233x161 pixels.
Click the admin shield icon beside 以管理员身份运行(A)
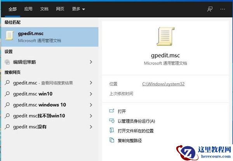(112, 121)
